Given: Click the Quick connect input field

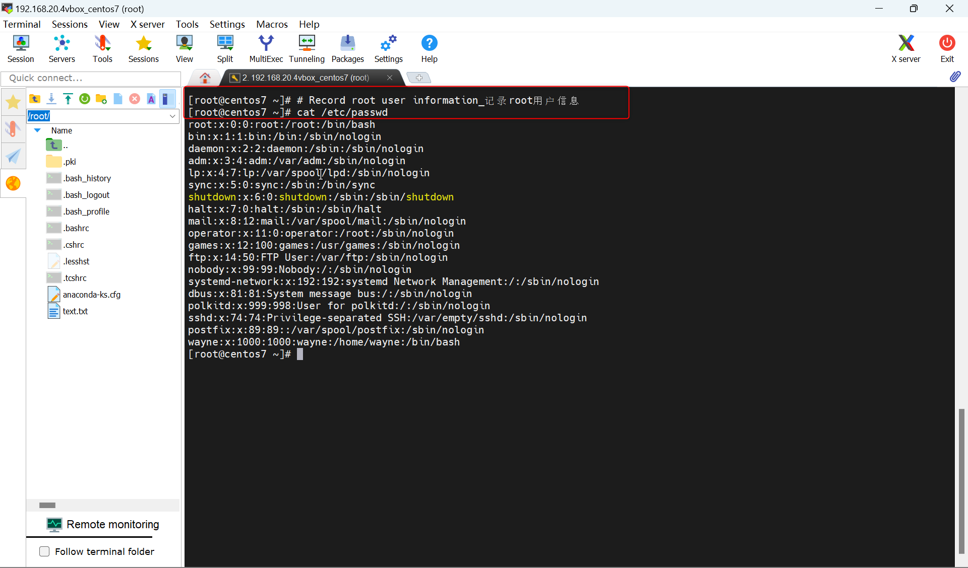Looking at the screenshot, I should coord(91,78).
